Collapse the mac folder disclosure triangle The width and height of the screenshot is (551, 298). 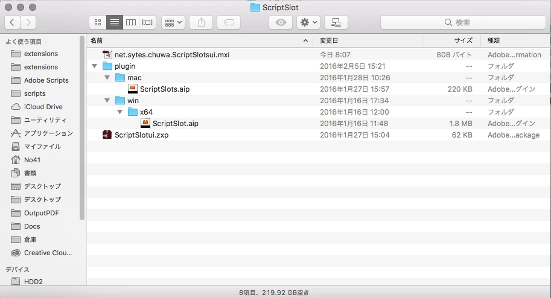[x=107, y=78]
